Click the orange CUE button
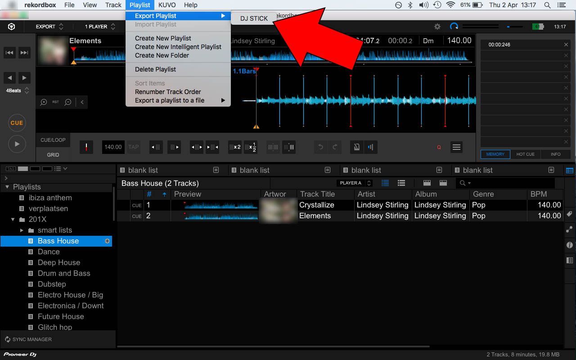Image resolution: width=576 pixels, height=360 pixels. [x=17, y=123]
